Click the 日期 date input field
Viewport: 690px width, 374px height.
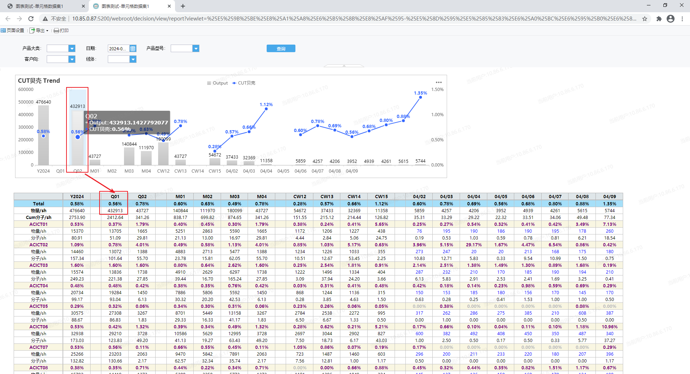point(119,49)
